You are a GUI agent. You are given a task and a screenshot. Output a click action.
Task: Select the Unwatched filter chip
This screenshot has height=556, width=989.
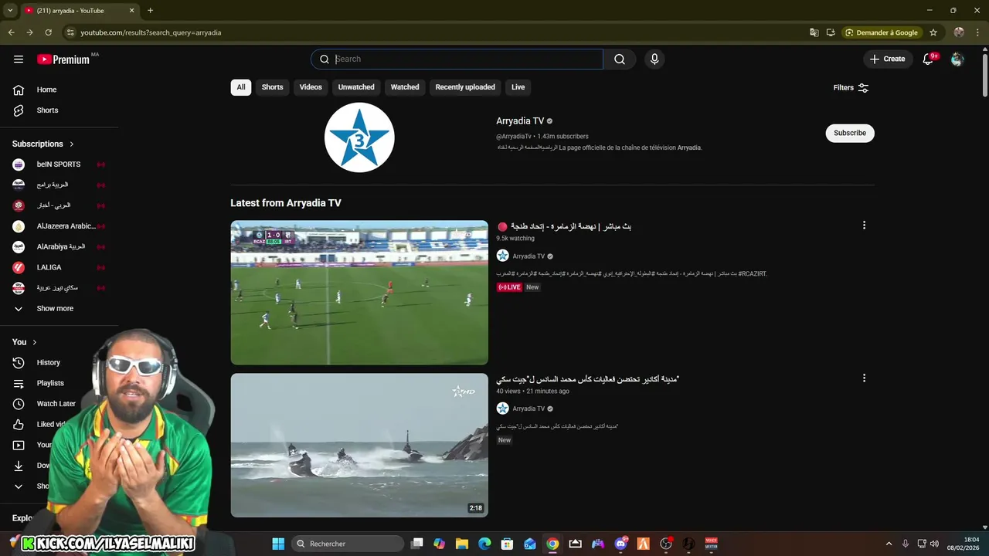[x=356, y=87]
